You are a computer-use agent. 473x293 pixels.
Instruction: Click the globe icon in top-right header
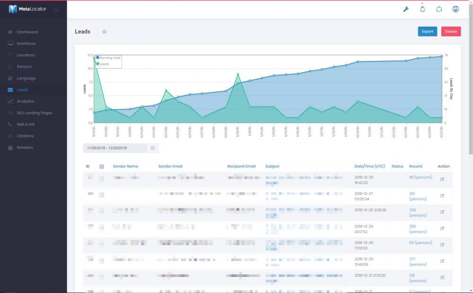pyautogui.click(x=455, y=9)
